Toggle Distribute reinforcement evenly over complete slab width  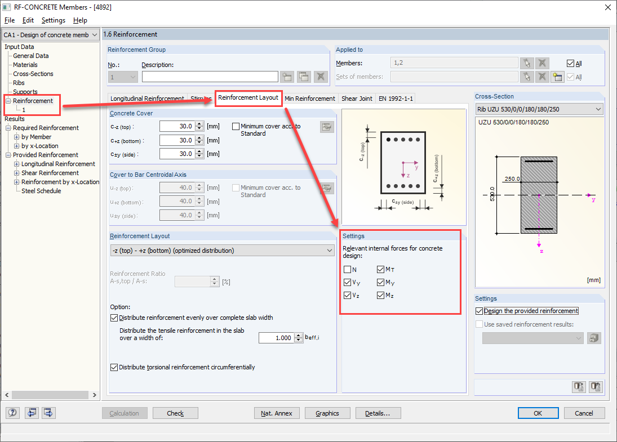point(114,318)
